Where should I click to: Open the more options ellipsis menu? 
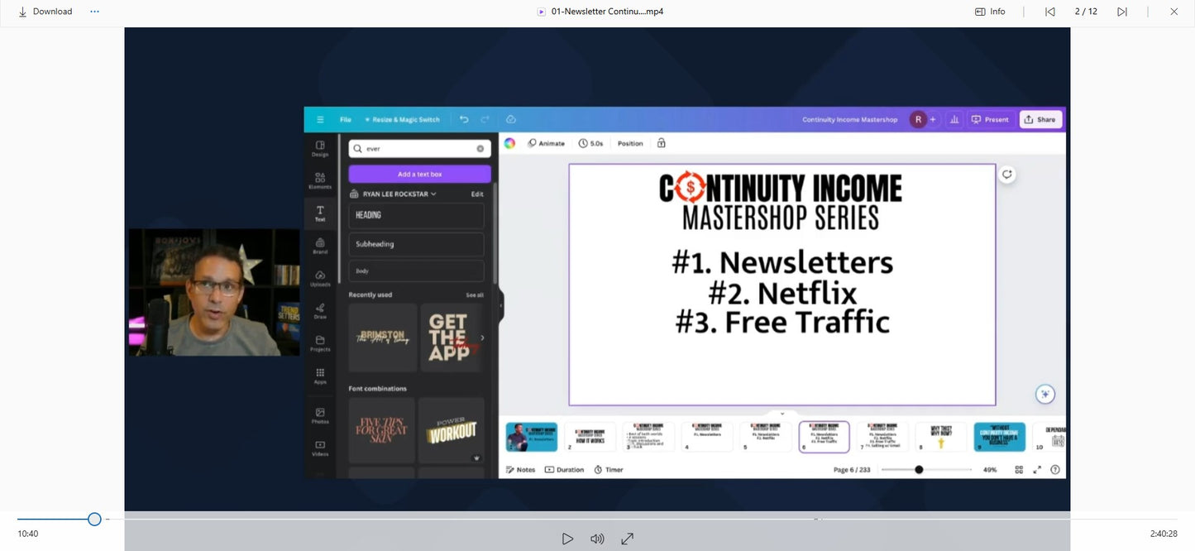(x=94, y=12)
